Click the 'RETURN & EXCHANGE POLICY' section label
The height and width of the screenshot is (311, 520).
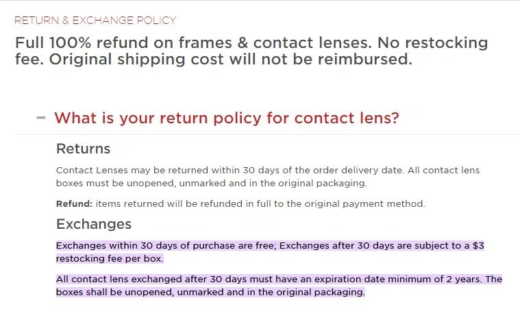[95, 21]
